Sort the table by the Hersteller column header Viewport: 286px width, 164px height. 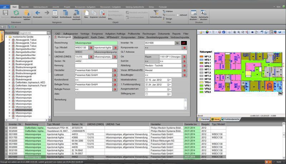point(166,124)
